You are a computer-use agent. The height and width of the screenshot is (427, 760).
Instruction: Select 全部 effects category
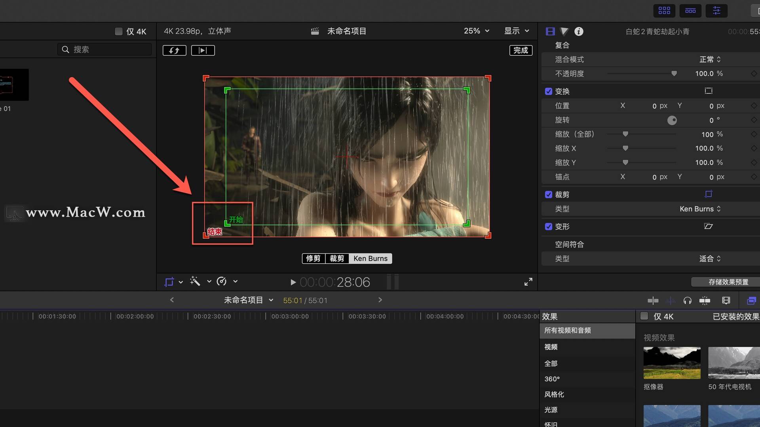click(x=551, y=363)
